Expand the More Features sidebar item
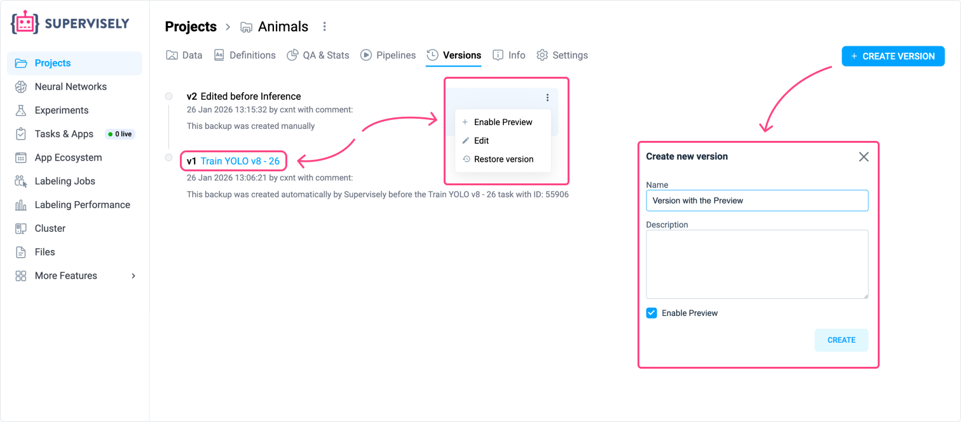This screenshot has height=422, width=961. point(65,275)
